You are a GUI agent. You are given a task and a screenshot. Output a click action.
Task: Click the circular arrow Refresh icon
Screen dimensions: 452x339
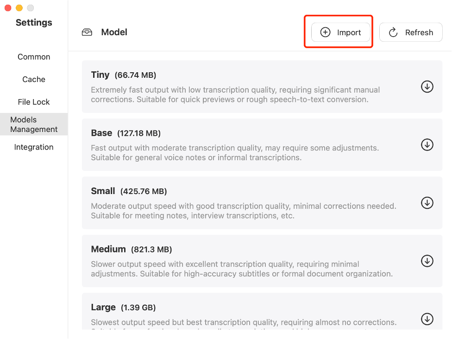(x=393, y=32)
